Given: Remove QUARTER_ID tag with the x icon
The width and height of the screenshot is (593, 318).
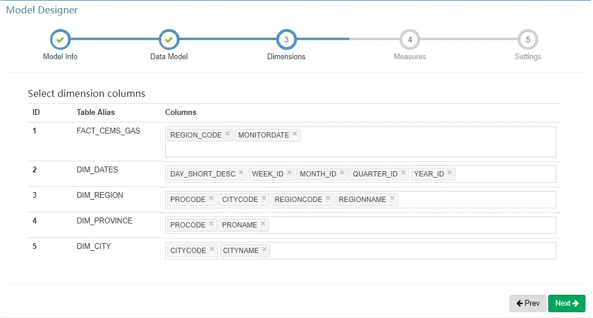Looking at the screenshot, I should coord(403,172).
